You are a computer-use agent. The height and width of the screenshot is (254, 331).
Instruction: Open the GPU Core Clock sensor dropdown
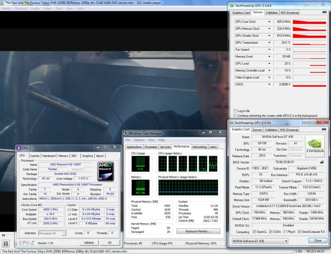[x=269, y=22]
